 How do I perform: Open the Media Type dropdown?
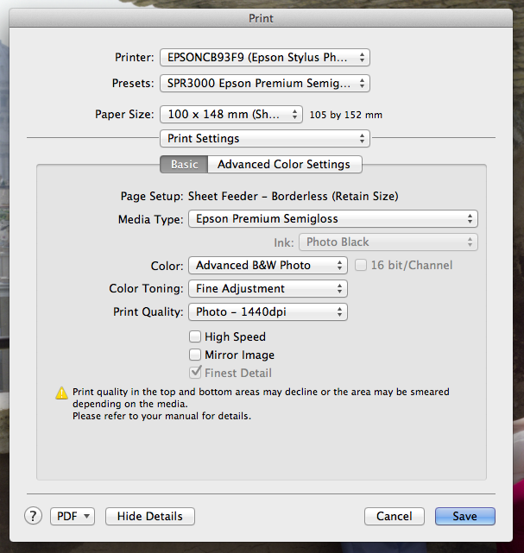(332, 219)
